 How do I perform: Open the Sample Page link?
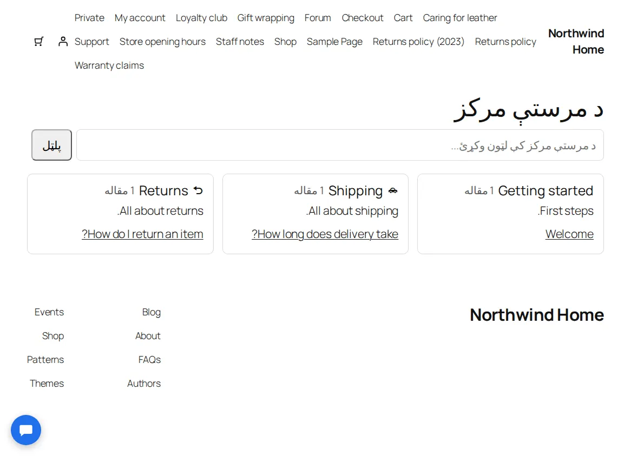coord(334,42)
